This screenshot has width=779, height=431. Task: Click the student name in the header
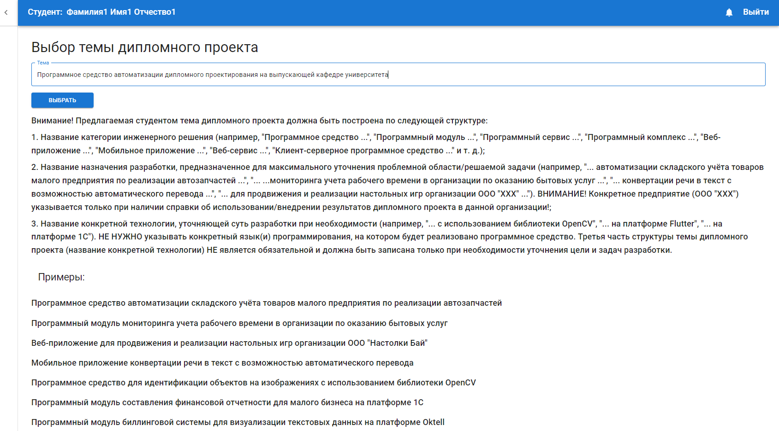(x=101, y=12)
